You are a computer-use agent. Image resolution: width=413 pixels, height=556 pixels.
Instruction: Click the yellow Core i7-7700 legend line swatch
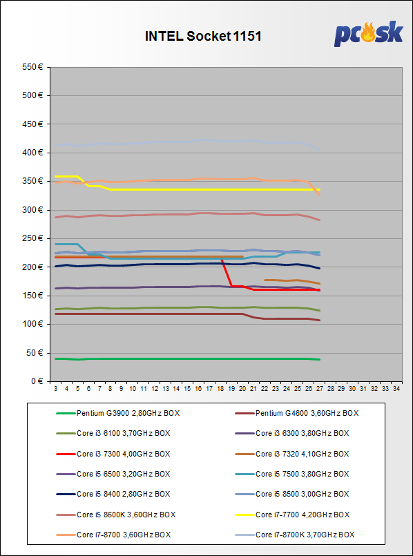pos(245,515)
